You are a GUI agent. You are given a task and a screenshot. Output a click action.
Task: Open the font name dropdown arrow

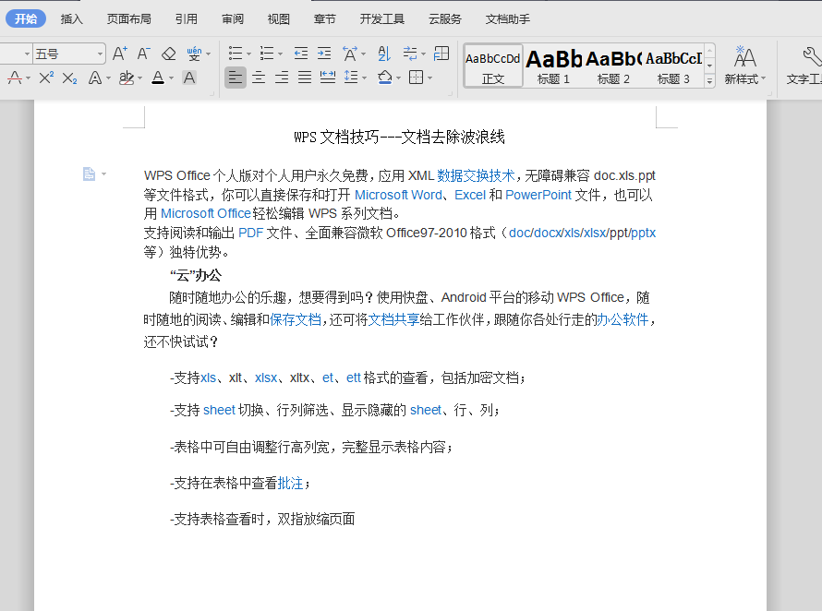click(x=27, y=54)
